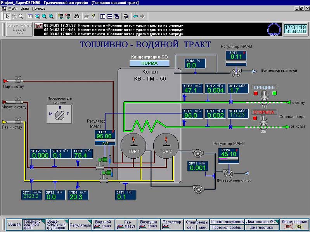310x232 pixels.
Task: Open the Протокол сообщ. button
Action: 227,227
